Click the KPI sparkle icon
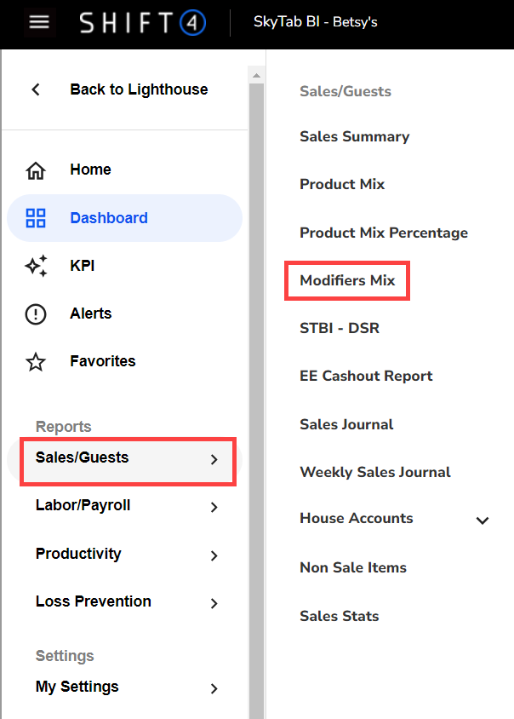This screenshot has height=719, width=514. (x=36, y=266)
